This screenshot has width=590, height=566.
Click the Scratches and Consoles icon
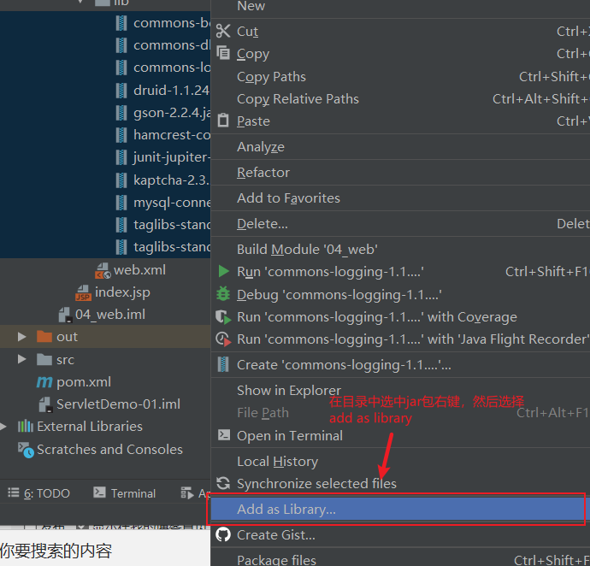click(x=26, y=450)
